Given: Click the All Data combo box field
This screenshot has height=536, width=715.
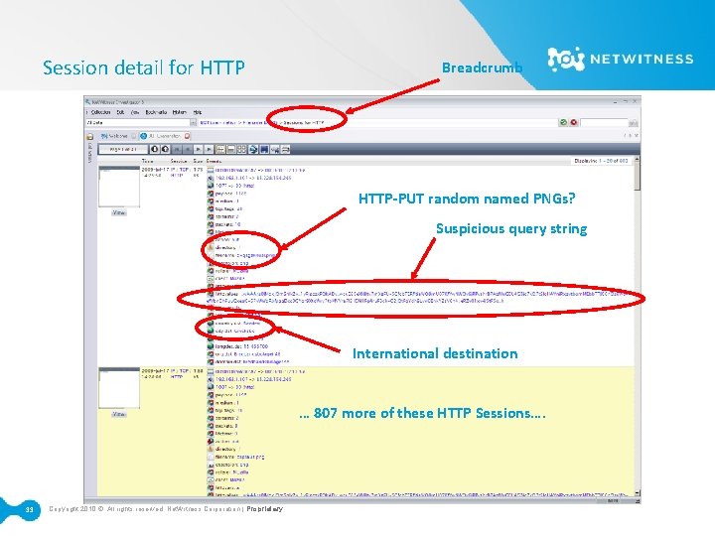Looking at the screenshot, I should click(138, 123).
